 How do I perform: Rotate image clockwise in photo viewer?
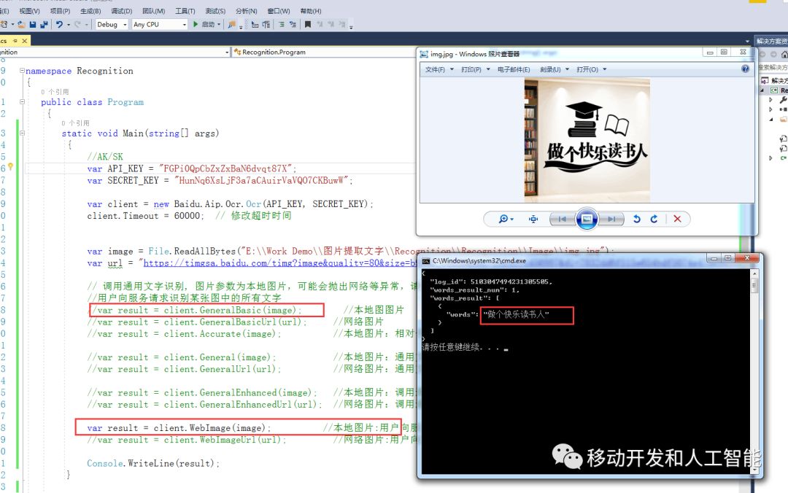(x=654, y=219)
